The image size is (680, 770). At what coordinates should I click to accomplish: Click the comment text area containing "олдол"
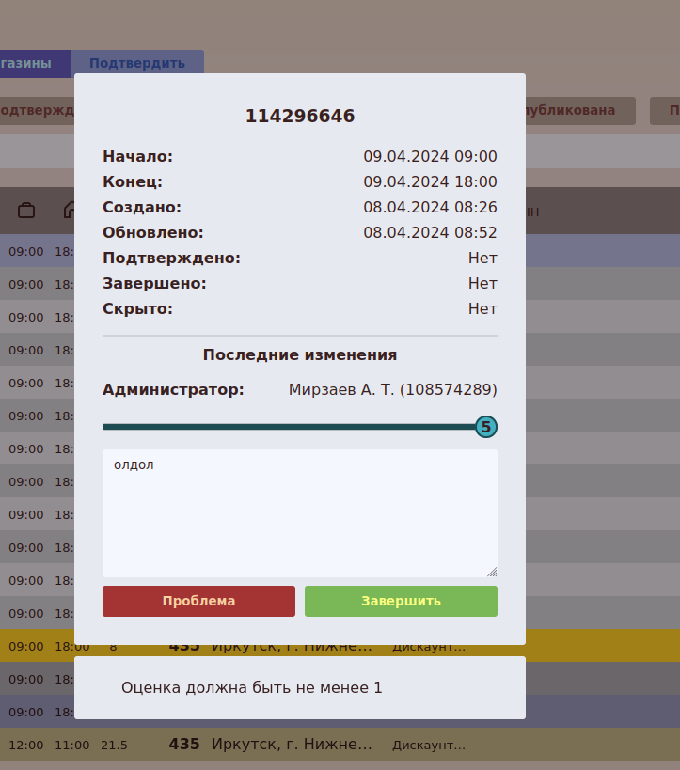pyautogui.click(x=299, y=512)
